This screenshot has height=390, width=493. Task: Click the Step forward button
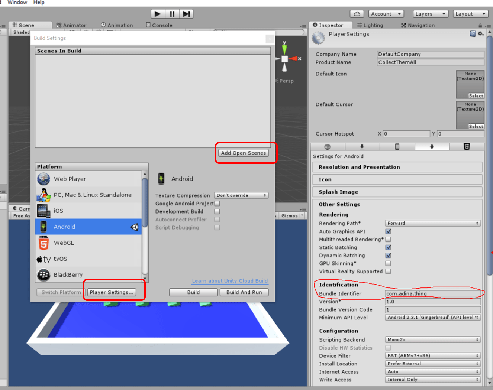186,14
